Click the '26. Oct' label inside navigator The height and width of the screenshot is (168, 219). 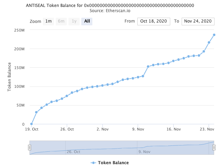point(73,152)
